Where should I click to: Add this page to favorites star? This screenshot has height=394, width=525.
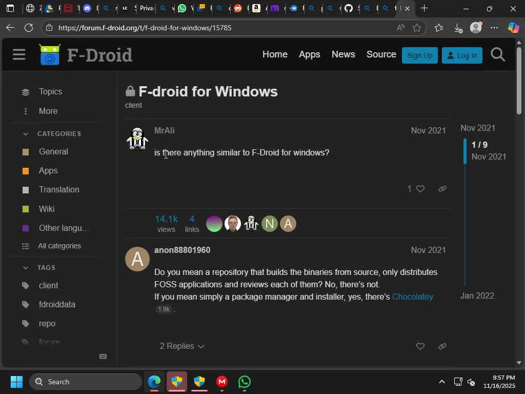[417, 28]
